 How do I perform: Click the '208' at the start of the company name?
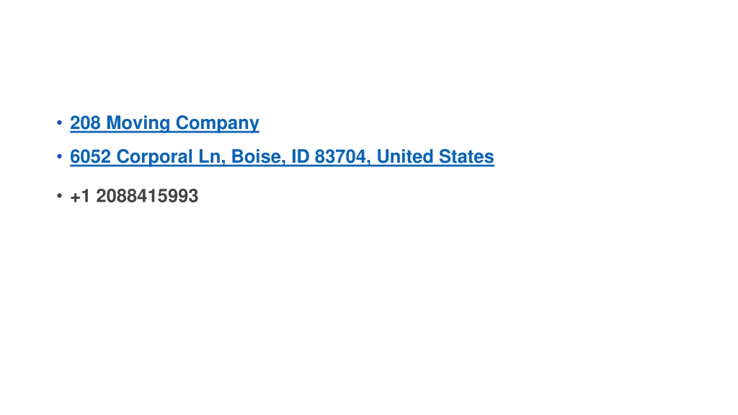[x=85, y=122]
